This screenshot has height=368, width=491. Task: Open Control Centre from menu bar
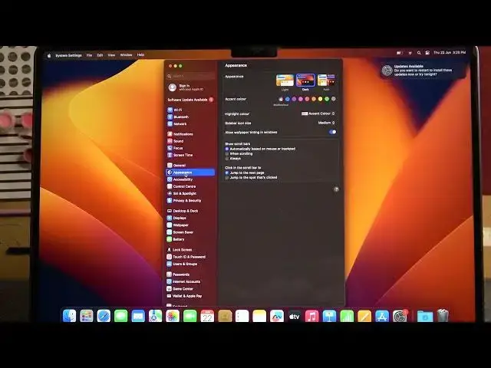(x=427, y=53)
